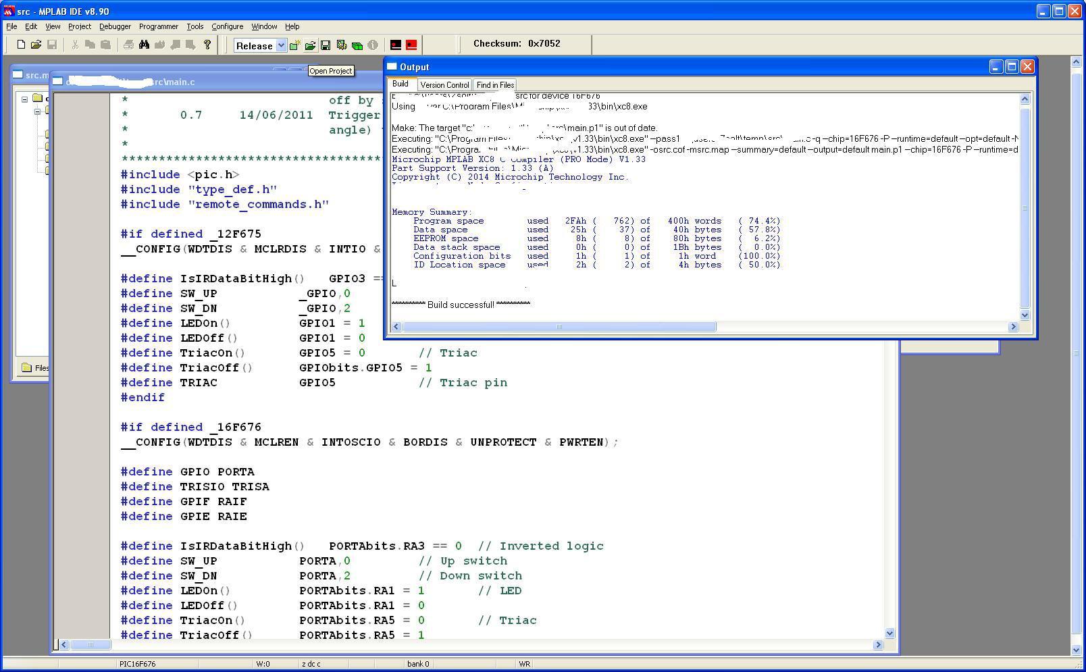Image resolution: width=1086 pixels, height=672 pixels.
Task: Click PIC16F676 in the status bar
Action: [137, 664]
